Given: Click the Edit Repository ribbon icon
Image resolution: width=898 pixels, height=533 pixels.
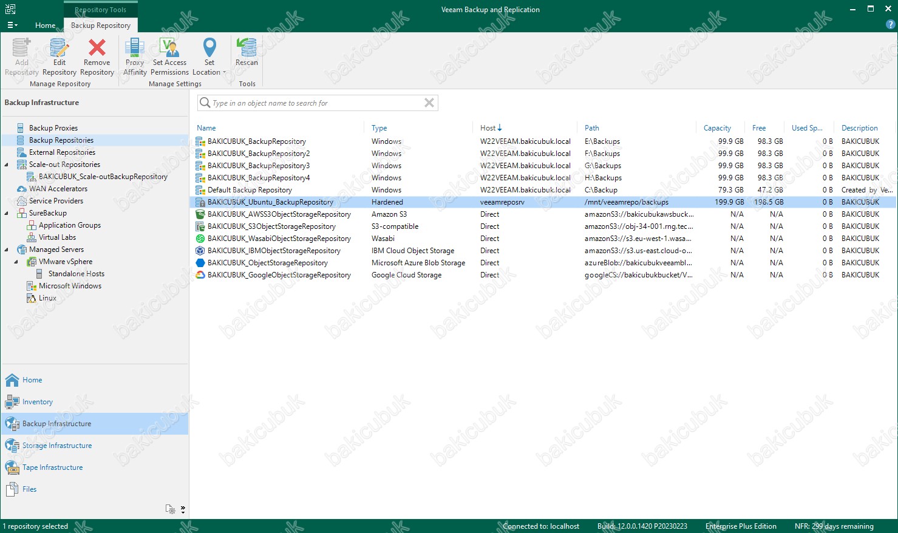Looking at the screenshot, I should (x=60, y=47).
